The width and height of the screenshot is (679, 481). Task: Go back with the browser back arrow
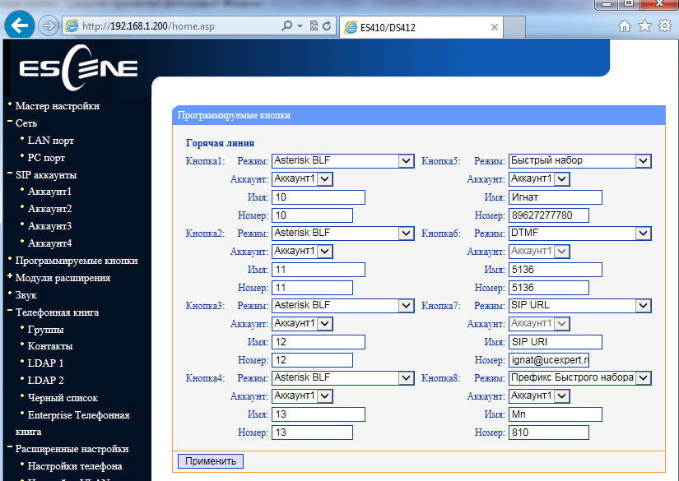point(20,25)
